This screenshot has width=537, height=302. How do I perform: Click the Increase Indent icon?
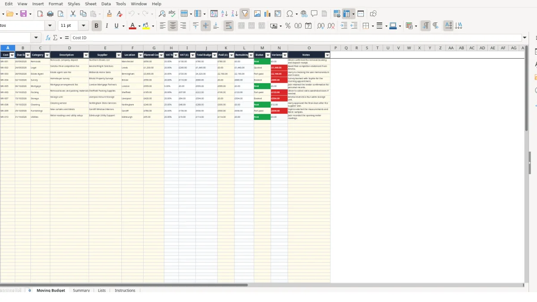[344, 26]
